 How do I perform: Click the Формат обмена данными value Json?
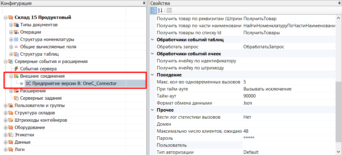point(289,103)
